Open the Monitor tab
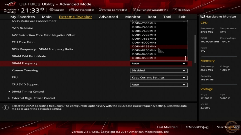This screenshot has height=135, width=241. coord(133,17)
